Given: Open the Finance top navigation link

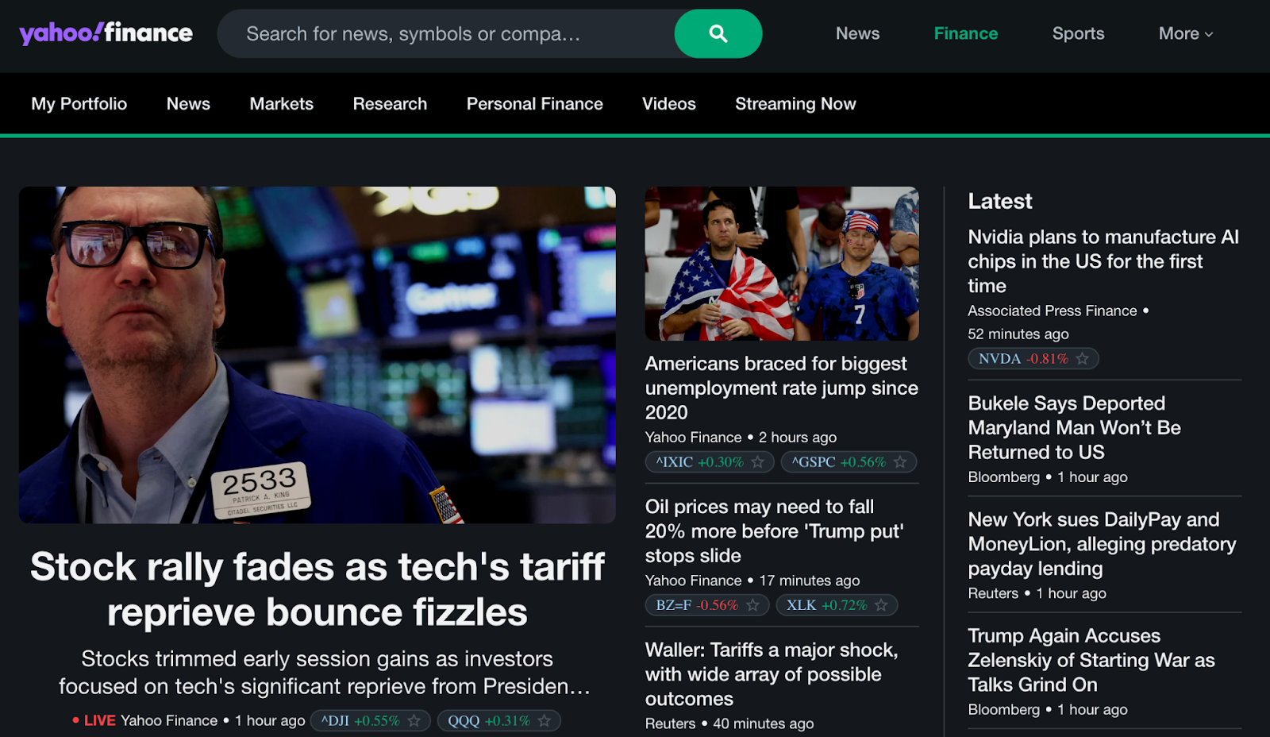Looking at the screenshot, I should [966, 33].
